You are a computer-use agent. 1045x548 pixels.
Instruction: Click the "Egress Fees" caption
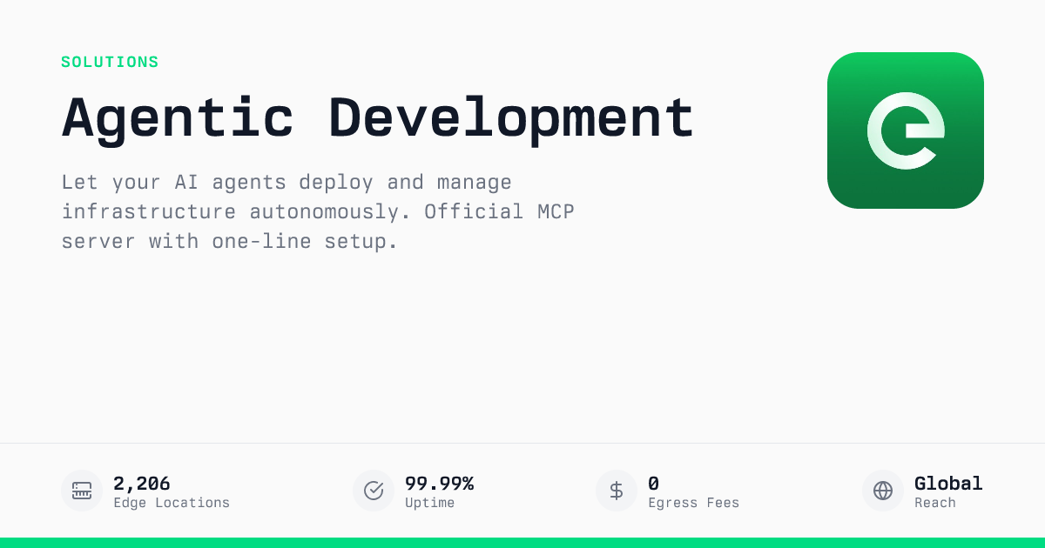click(x=693, y=503)
